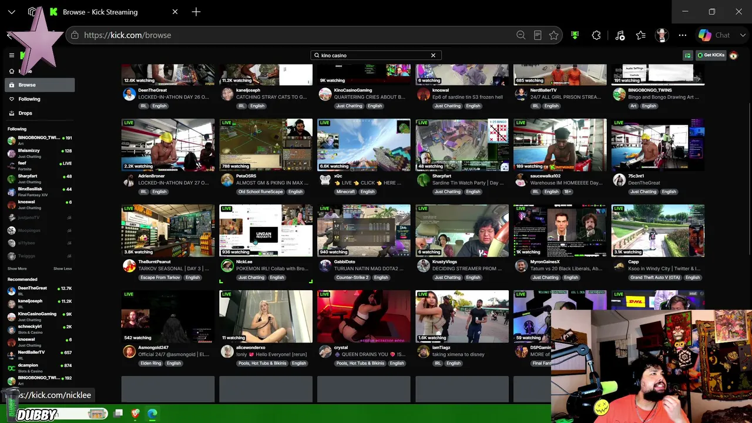Image resolution: width=752 pixels, height=423 pixels.
Task: Open Iamtiagz IRL stream thumbnail
Action: point(462,317)
